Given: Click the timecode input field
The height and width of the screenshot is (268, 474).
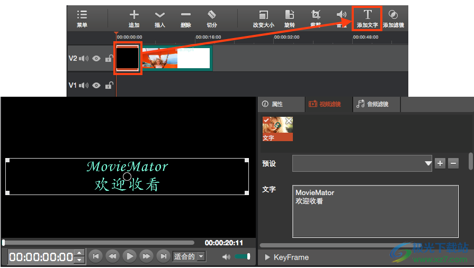Looking at the screenshot, I should pyautogui.click(x=41, y=257).
